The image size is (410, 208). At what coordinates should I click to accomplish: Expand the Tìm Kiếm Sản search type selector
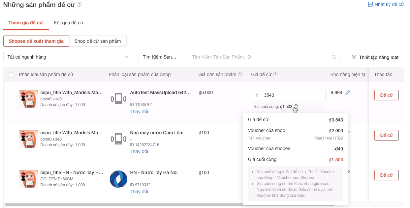pos(163,57)
